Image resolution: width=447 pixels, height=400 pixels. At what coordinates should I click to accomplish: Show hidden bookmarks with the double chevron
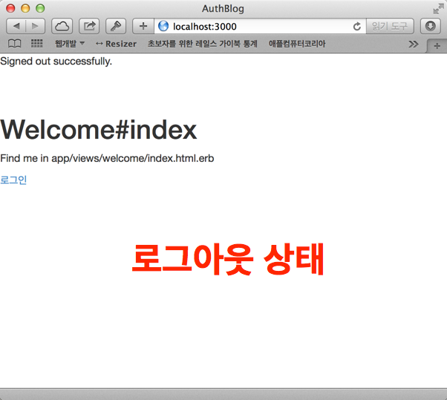pyautogui.click(x=414, y=44)
